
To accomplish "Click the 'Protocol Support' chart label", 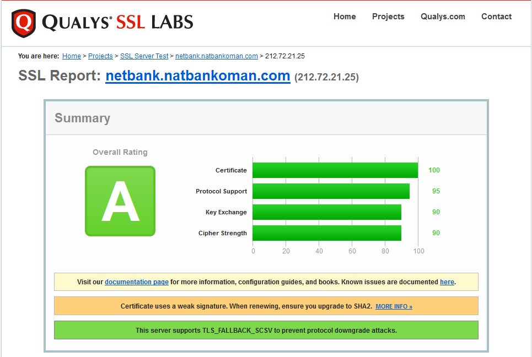I will tap(221, 191).
